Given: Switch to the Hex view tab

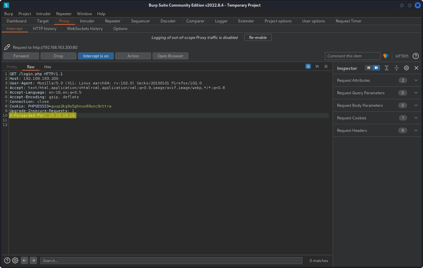Looking at the screenshot, I should (x=48, y=67).
